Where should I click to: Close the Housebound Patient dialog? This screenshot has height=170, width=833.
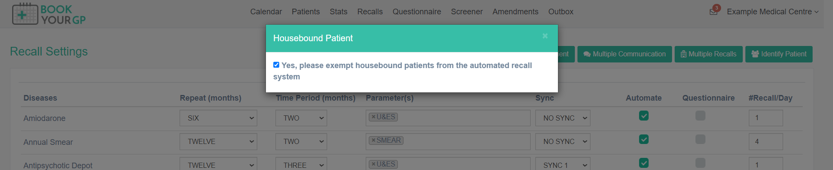[545, 36]
